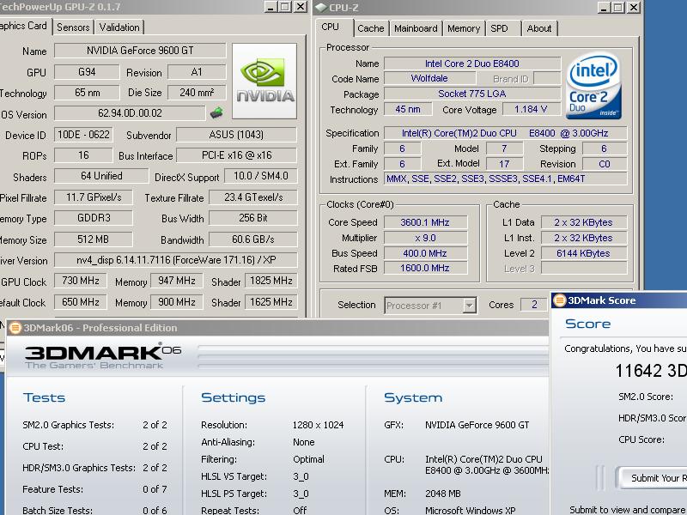Click the GPU Clock row Memory value 947 MHz
This screenshot has width=687, height=515.
point(177,281)
